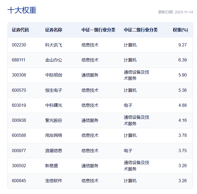The image size is (197, 194).
Task: Click 通信设备及技术服务 in the 新易盛 row
Action: [x=137, y=166]
